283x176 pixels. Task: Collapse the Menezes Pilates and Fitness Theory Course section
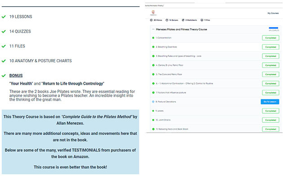[153, 29]
